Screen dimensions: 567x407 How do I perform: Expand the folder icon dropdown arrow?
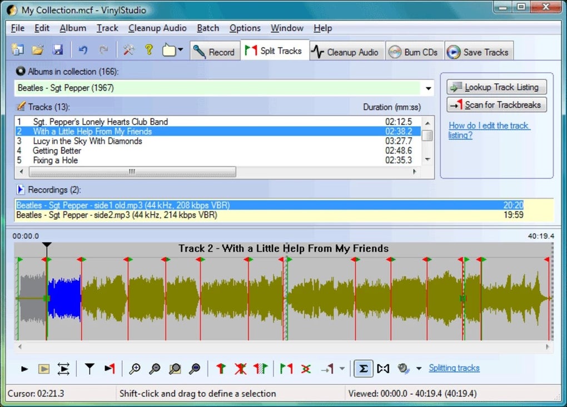coord(179,49)
